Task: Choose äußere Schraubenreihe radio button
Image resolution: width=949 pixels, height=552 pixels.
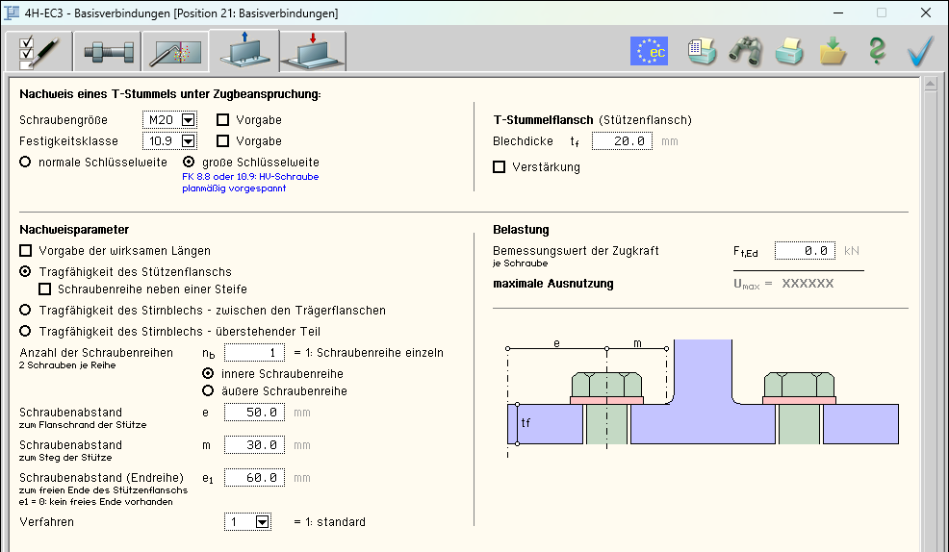Action: (207, 390)
